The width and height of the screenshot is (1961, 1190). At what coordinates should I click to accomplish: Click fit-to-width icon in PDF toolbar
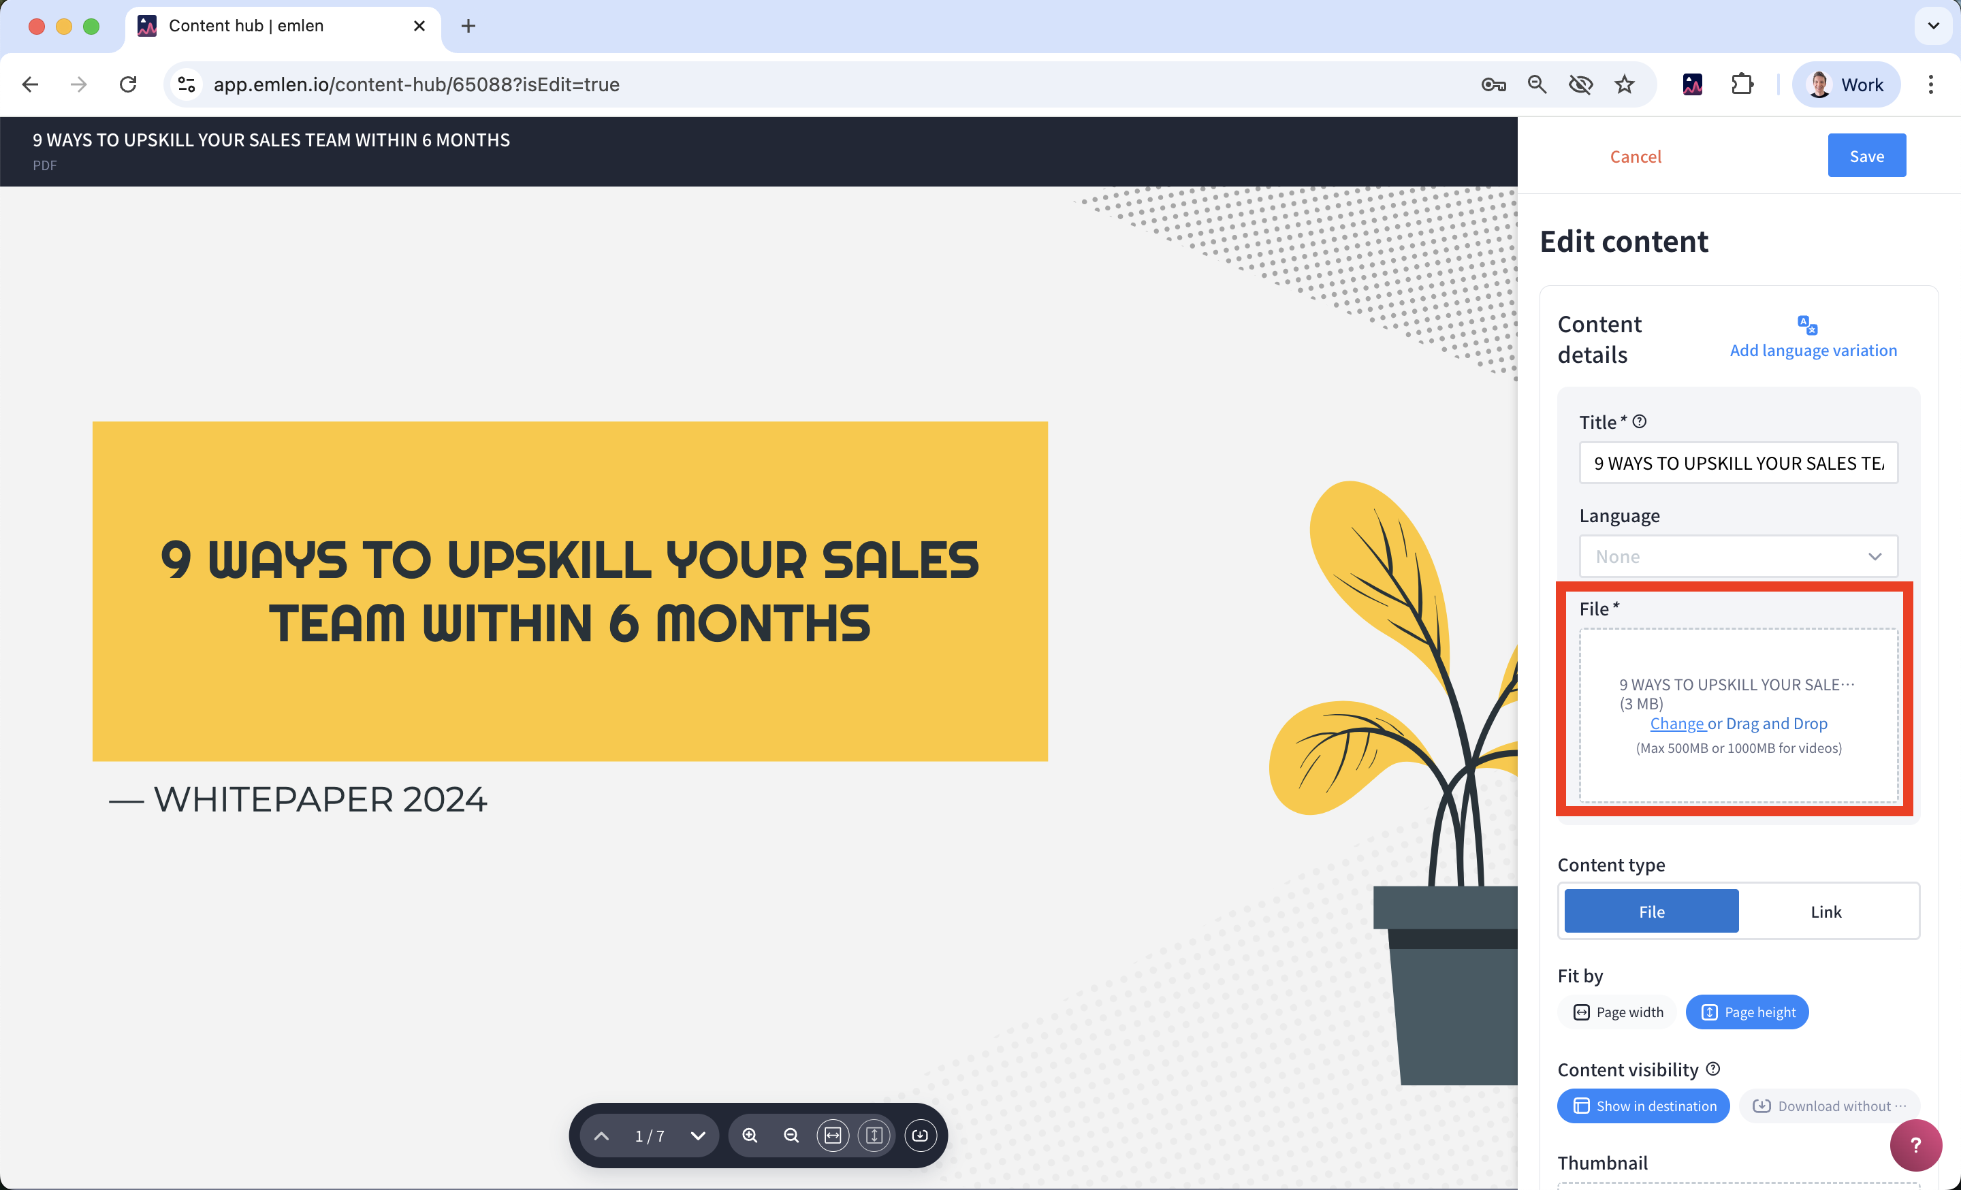(833, 1135)
